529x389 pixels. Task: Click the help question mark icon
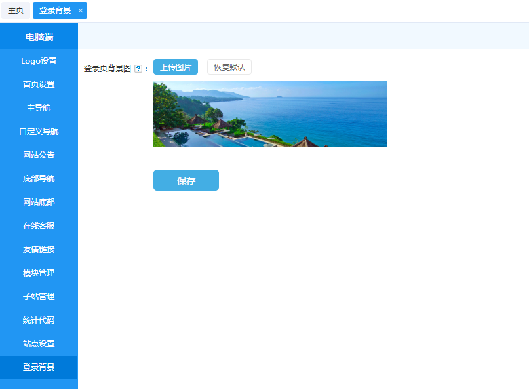pyautogui.click(x=138, y=69)
